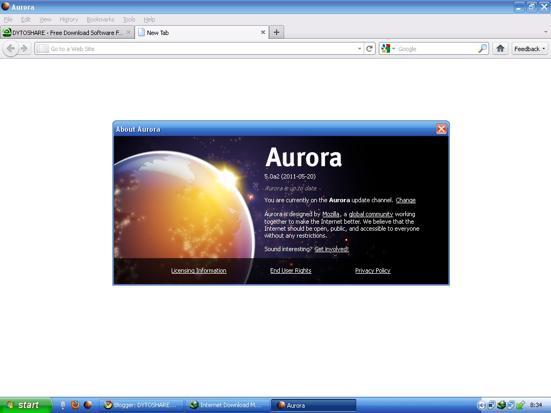551x413 pixels.
Task: Click the taskbar clock showing 8:34
Action: (x=536, y=405)
